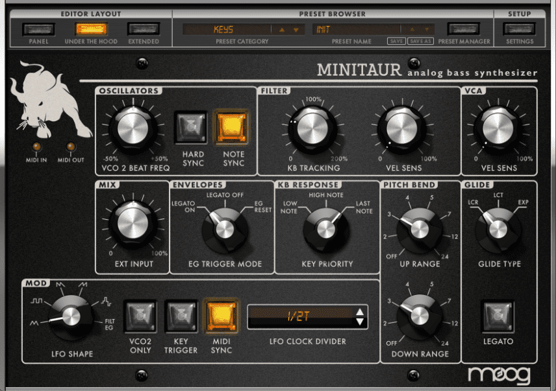The width and height of the screenshot is (556, 391).
Task: Click the Save As preset button
Action: tap(420, 41)
